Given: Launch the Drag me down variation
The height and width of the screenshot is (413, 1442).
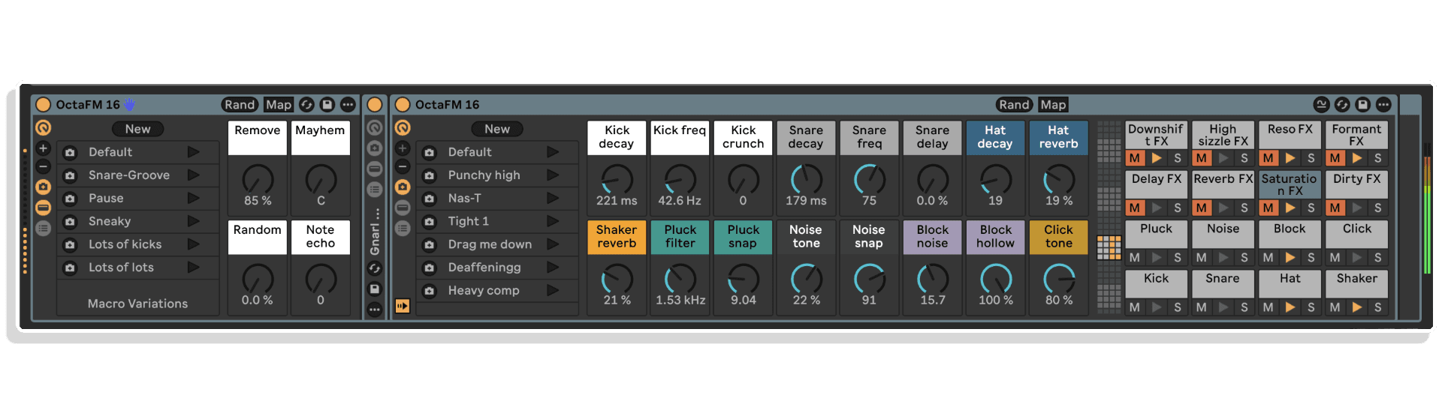Looking at the screenshot, I should [x=553, y=244].
